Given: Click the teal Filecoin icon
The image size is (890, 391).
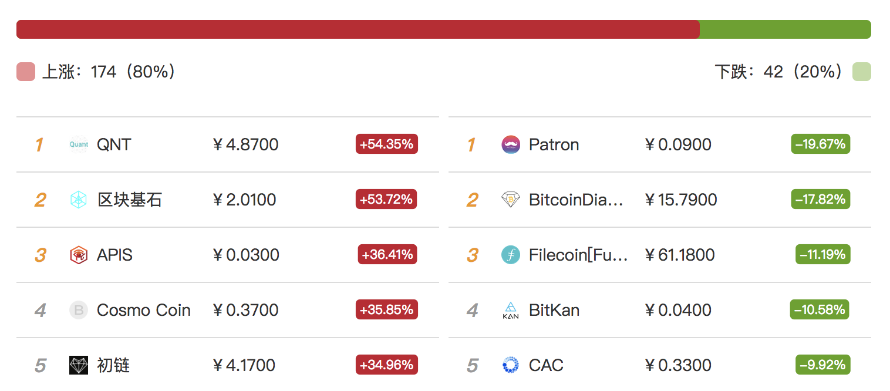Looking at the screenshot, I should pyautogui.click(x=511, y=255).
